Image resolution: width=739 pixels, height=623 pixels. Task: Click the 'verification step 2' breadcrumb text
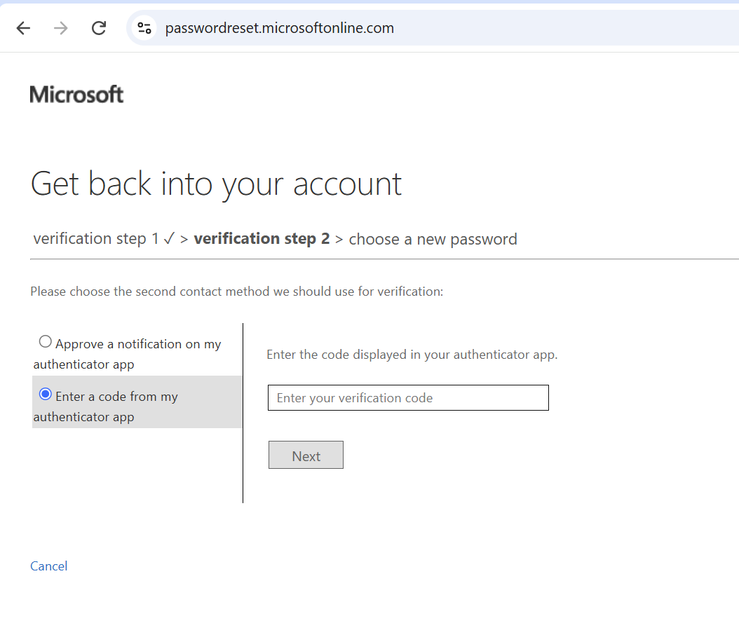coord(262,239)
